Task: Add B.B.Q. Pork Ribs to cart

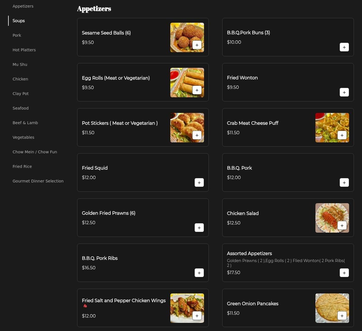Action: (199, 273)
